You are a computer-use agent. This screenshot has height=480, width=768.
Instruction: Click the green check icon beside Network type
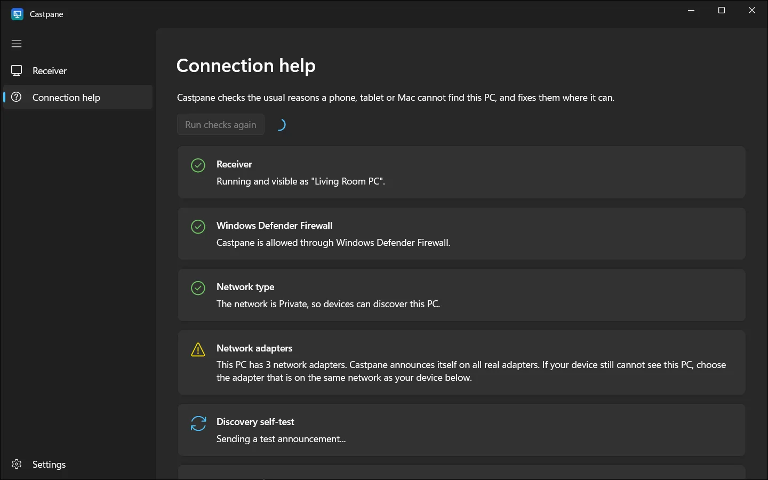coord(198,288)
